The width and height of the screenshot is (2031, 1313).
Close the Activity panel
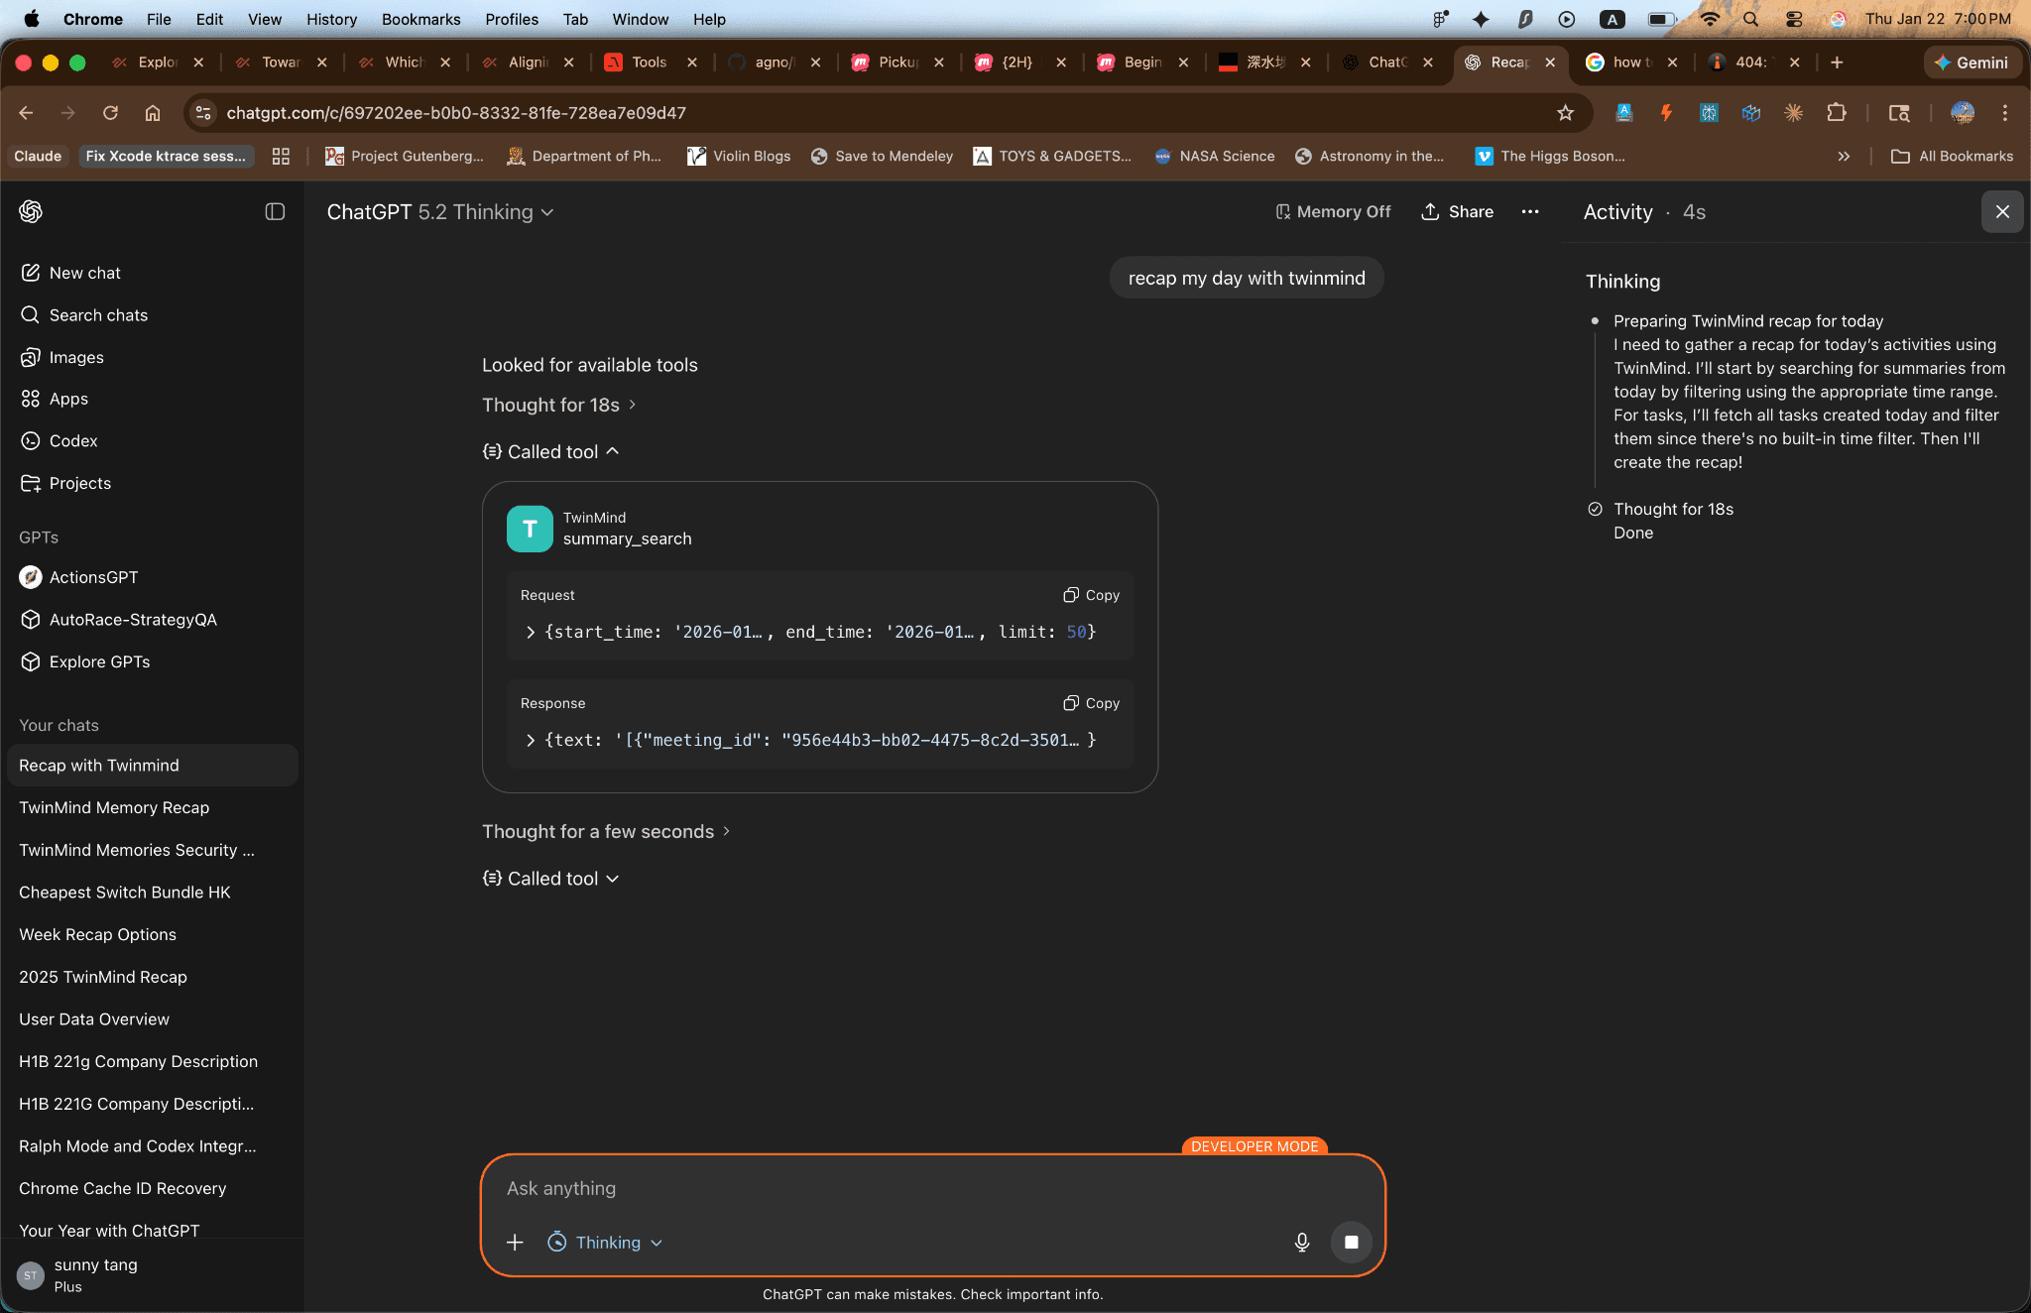pos(2002,211)
